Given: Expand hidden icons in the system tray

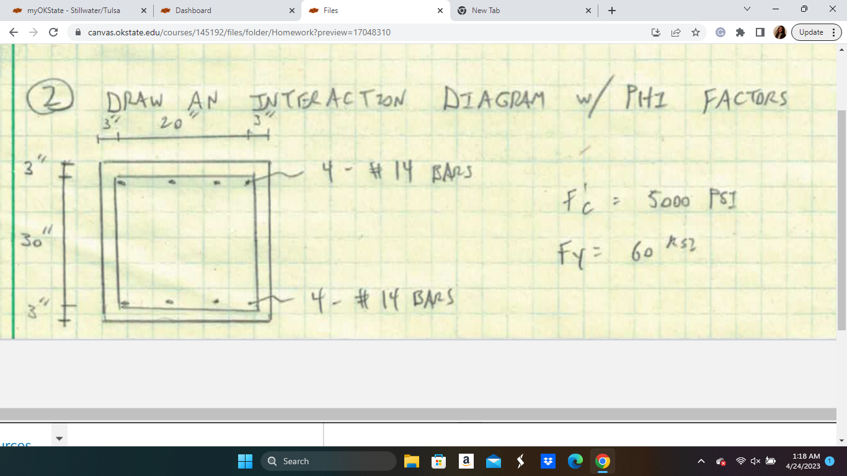Looking at the screenshot, I should pyautogui.click(x=701, y=461).
